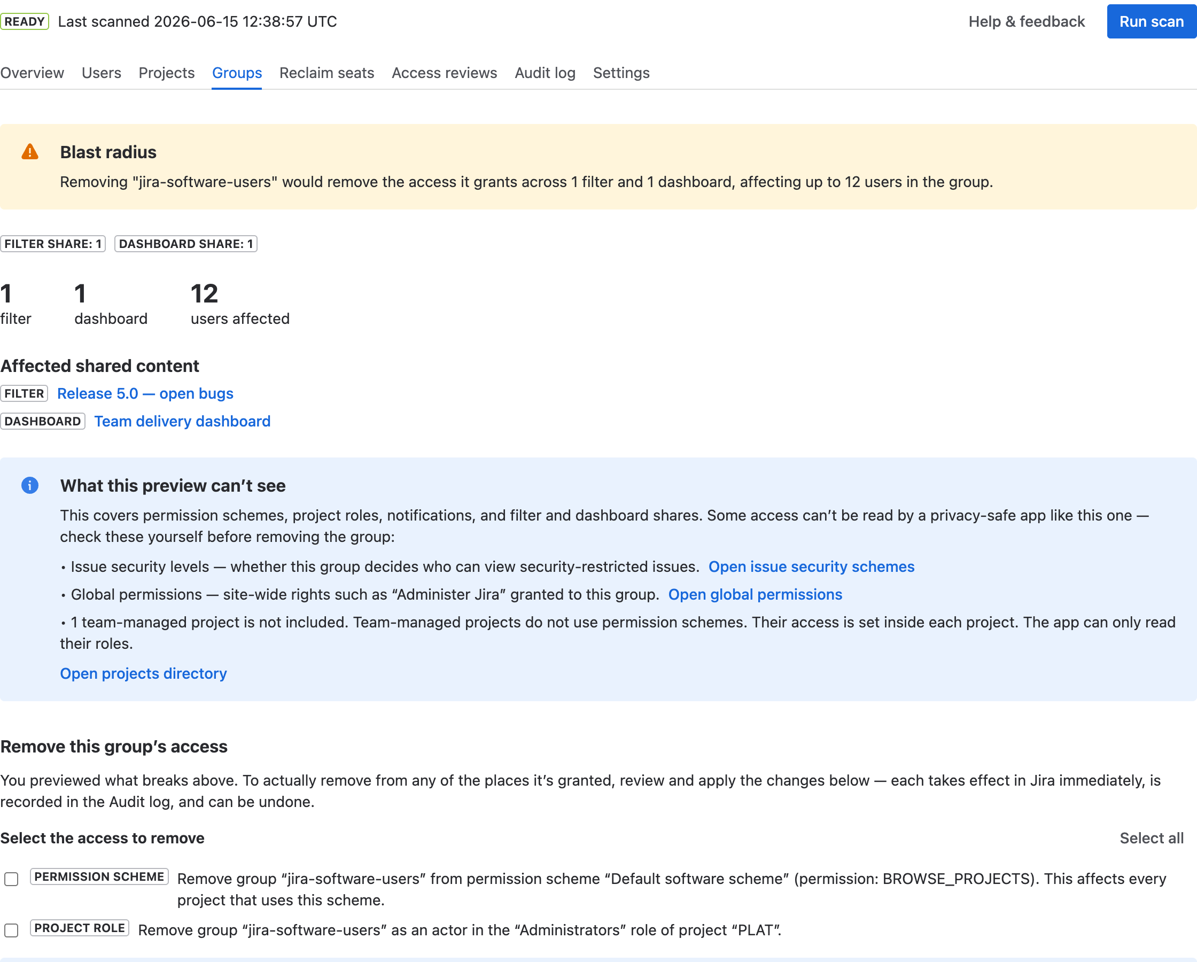The height and width of the screenshot is (962, 1197).
Task: Click the Run scan button
Action: 1152,22
